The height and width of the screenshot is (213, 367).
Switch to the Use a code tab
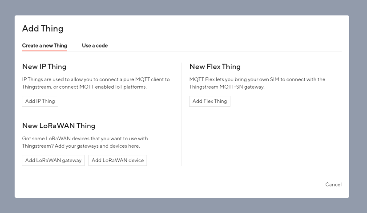(95, 46)
